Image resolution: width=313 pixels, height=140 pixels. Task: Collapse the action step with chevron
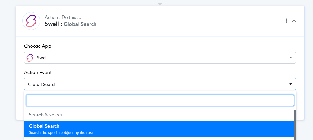(294, 21)
